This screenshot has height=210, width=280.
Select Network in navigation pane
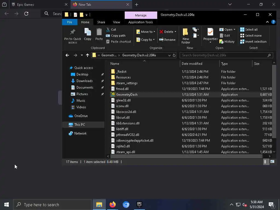pos(80,133)
